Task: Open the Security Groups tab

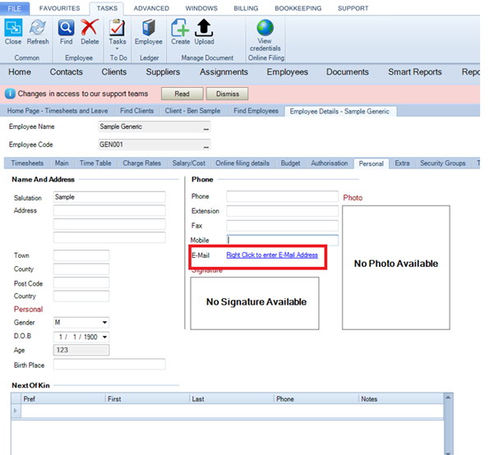Action: (x=443, y=163)
